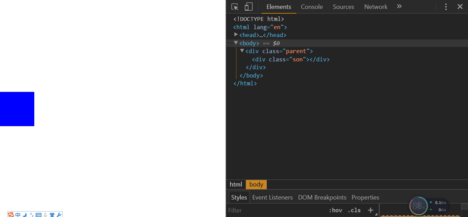The width and height of the screenshot is (468, 217).
Task: Open the Event Listeners pane tab
Action: [273, 197]
